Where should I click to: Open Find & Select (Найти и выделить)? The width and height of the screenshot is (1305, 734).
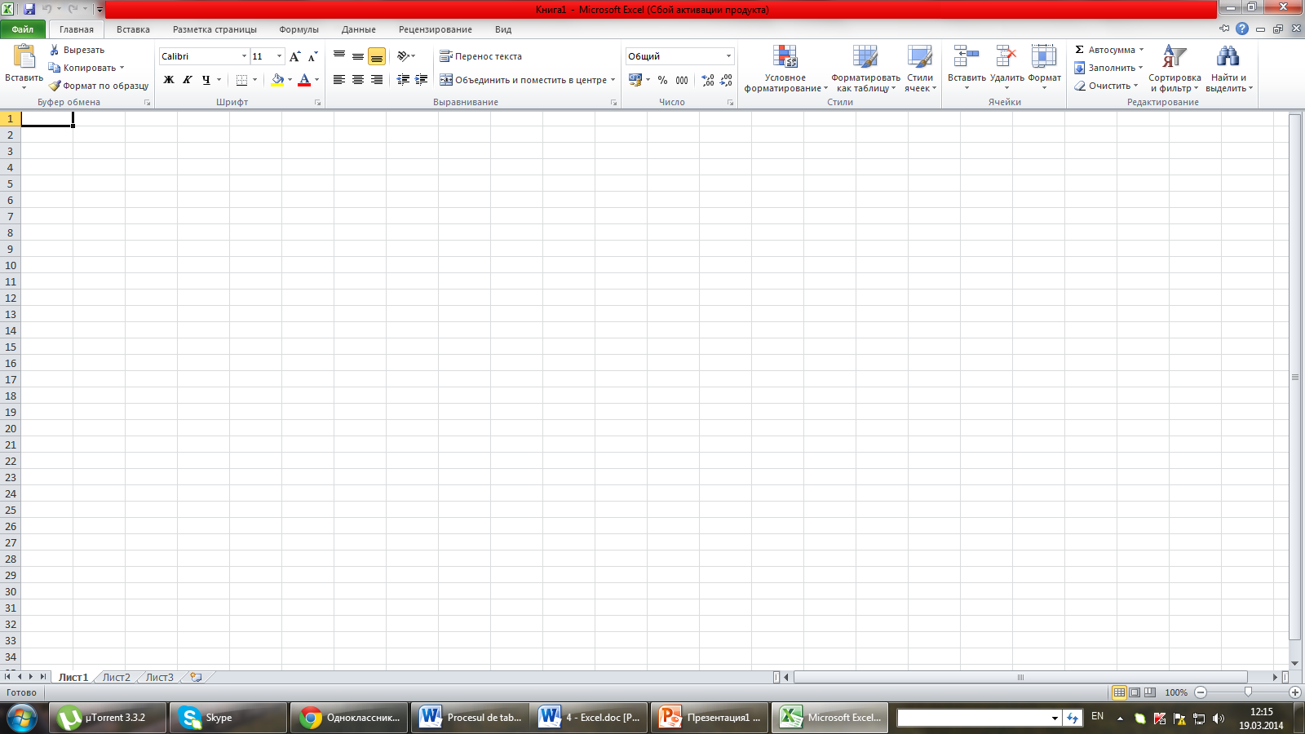pos(1228,69)
